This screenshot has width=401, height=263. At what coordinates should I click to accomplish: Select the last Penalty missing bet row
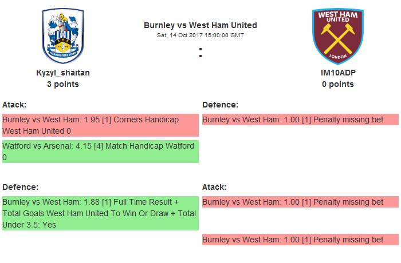click(x=293, y=240)
